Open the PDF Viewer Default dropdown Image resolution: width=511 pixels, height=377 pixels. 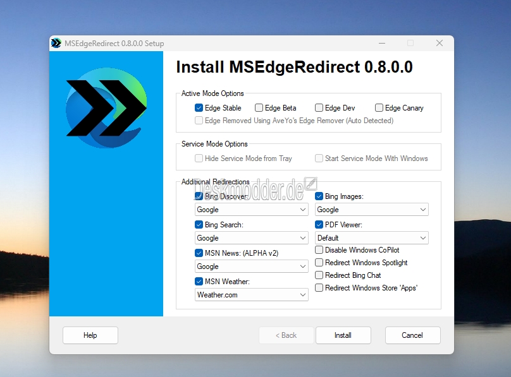372,238
